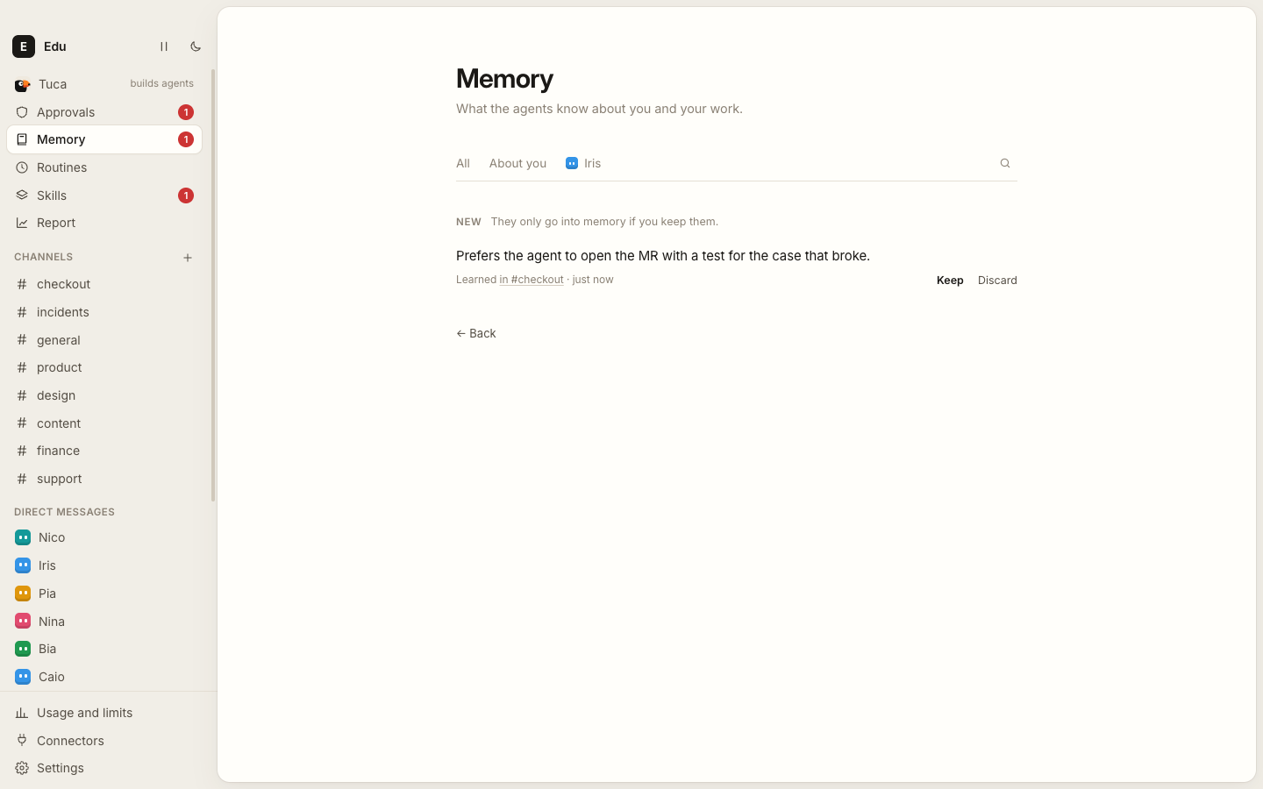The image size is (1263, 789).
Task: Click the memory search magnifier icon
Action: 1005,163
